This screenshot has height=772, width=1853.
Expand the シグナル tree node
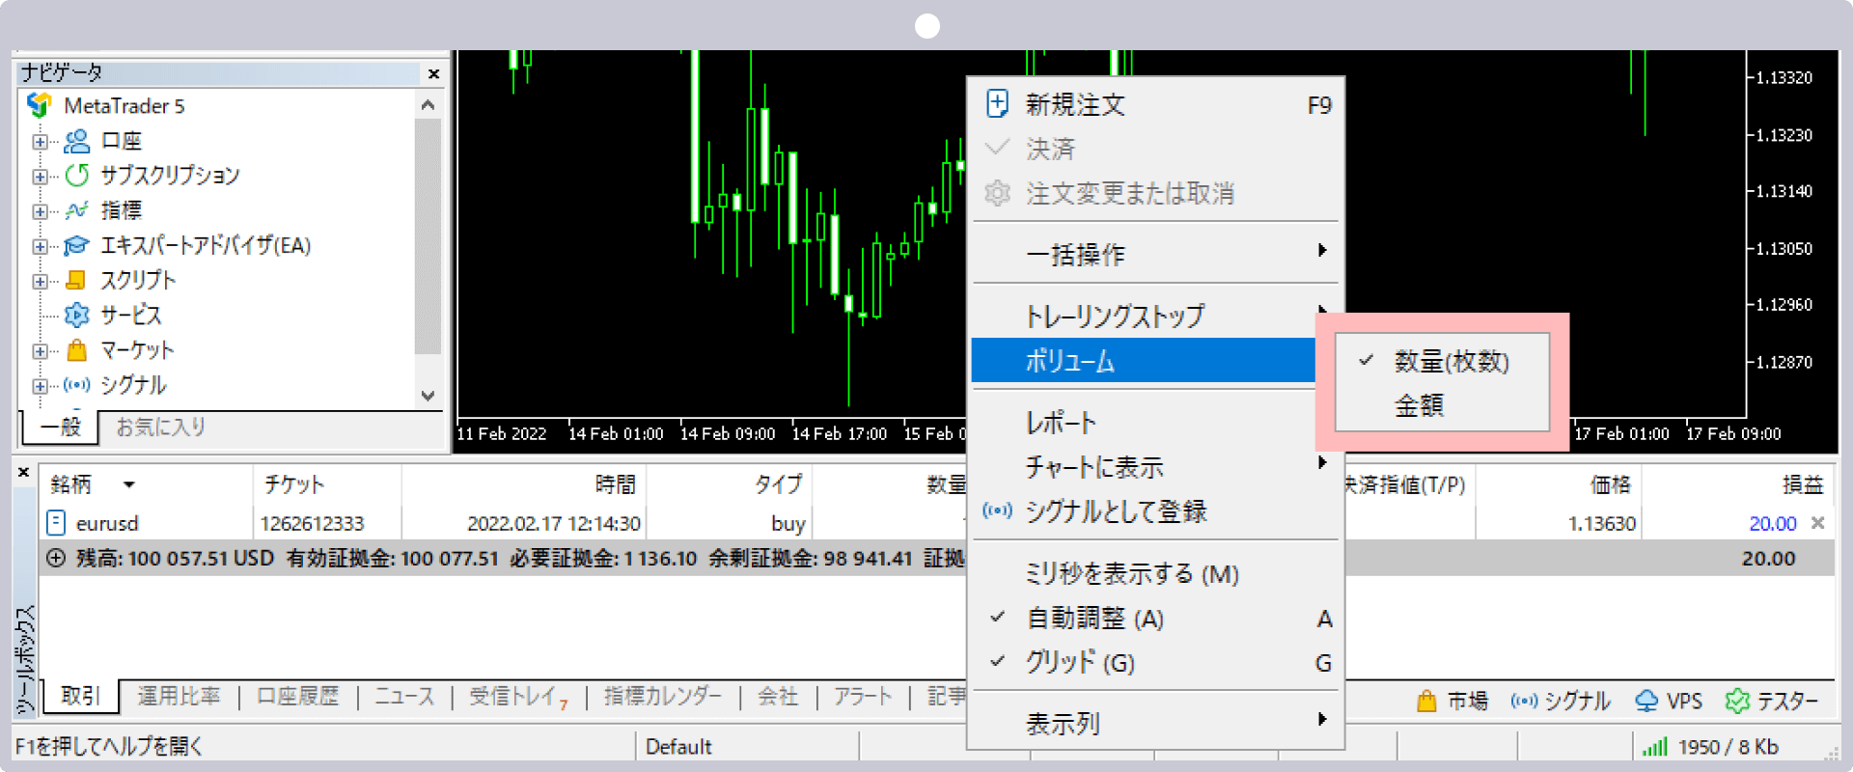point(40,386)
